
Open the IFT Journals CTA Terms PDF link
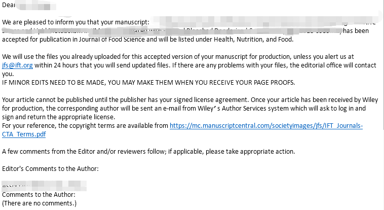coord(265,125)
